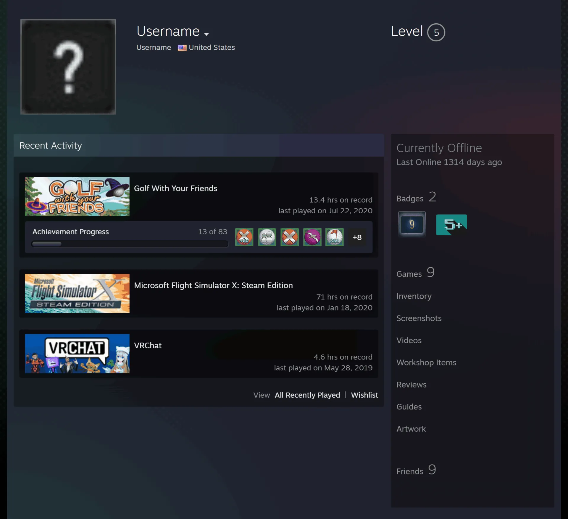Click the last played on May 28, 2019 text
The width and height of the screenshot is (568, 519).
point(323,368)
